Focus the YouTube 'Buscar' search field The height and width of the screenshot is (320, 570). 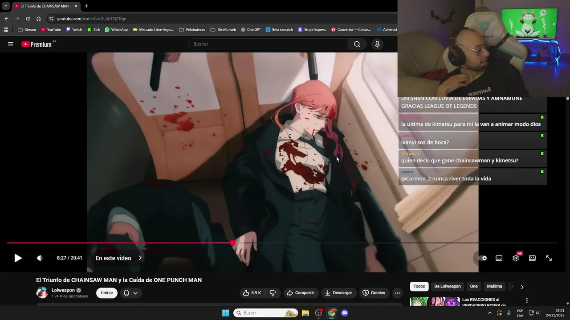tap(268, 44)
